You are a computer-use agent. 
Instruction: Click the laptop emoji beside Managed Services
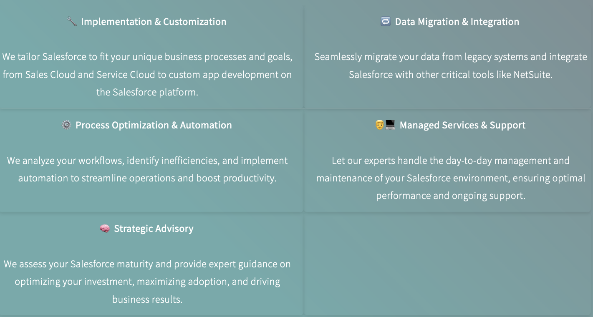point(390,125)
